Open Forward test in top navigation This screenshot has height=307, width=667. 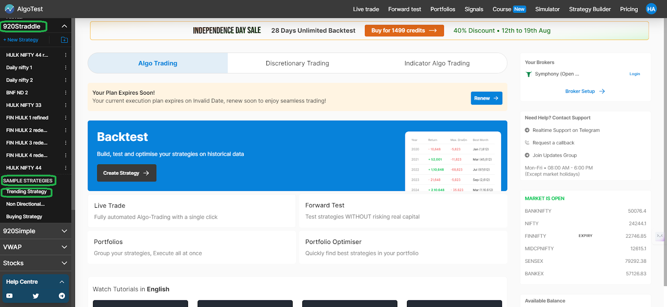(x=404, y=9)
